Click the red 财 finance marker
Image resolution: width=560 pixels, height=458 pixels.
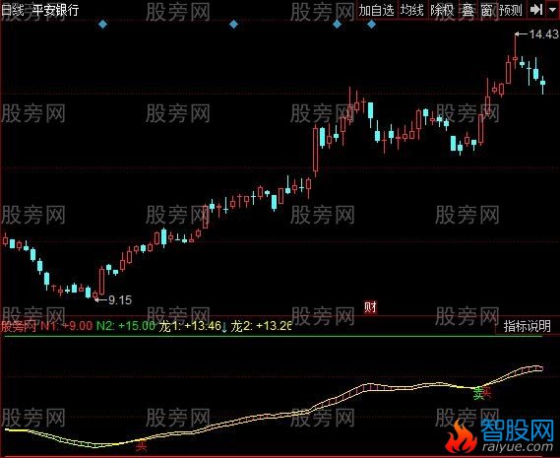pyautogui.click(x=370, y=306)
